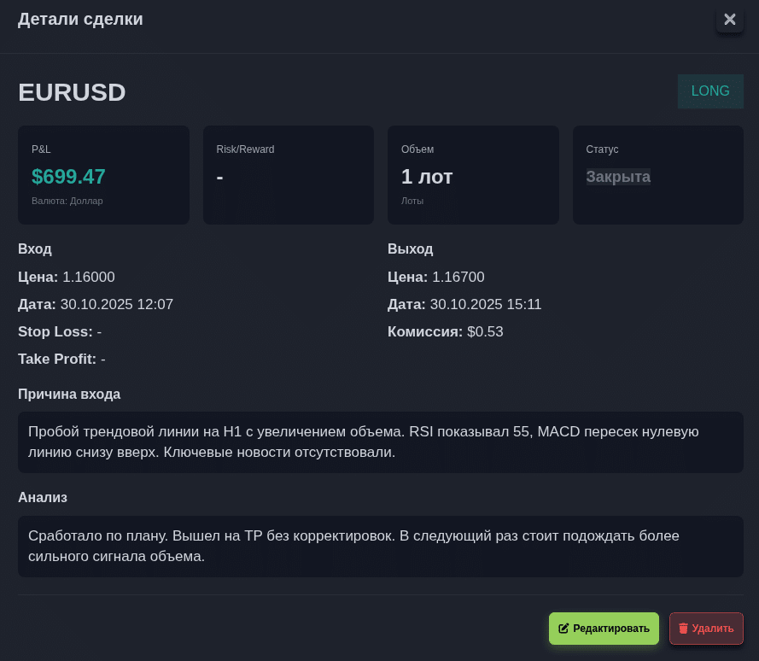Select the EURUSD instrument heading

tap(72, 92)
